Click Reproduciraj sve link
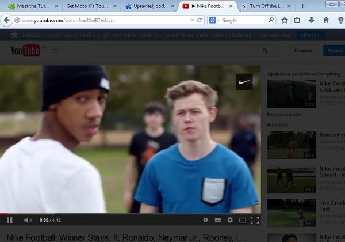The height and width of the screenshot is (242, 345). tap(283, 114)
